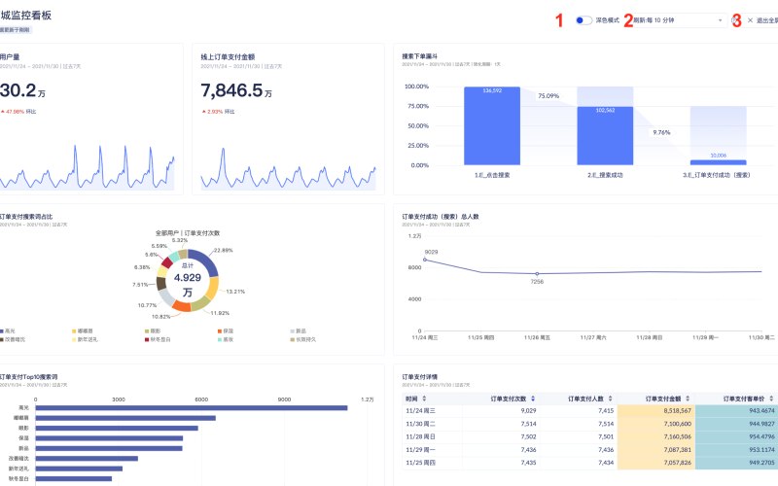The image size is (778, 486).
Task: Toggle 新品 legend entry
Action: [299, 330]
